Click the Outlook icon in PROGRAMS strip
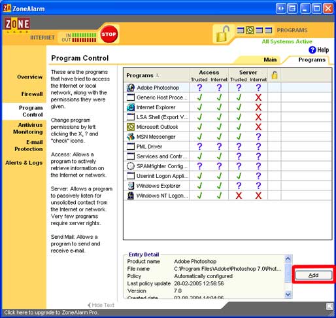Screen dimensions: 336x318 click(x=250, y=30)
